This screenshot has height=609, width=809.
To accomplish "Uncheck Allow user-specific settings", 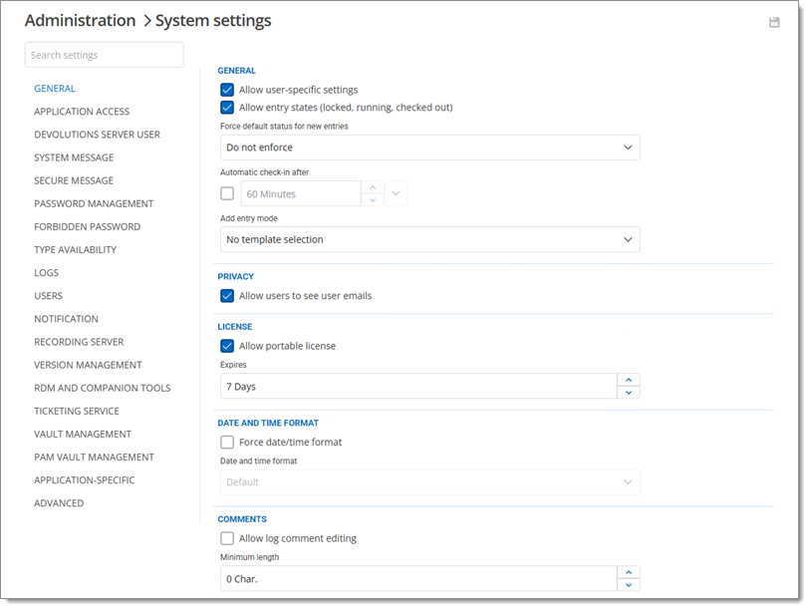I will click(227, 90).
